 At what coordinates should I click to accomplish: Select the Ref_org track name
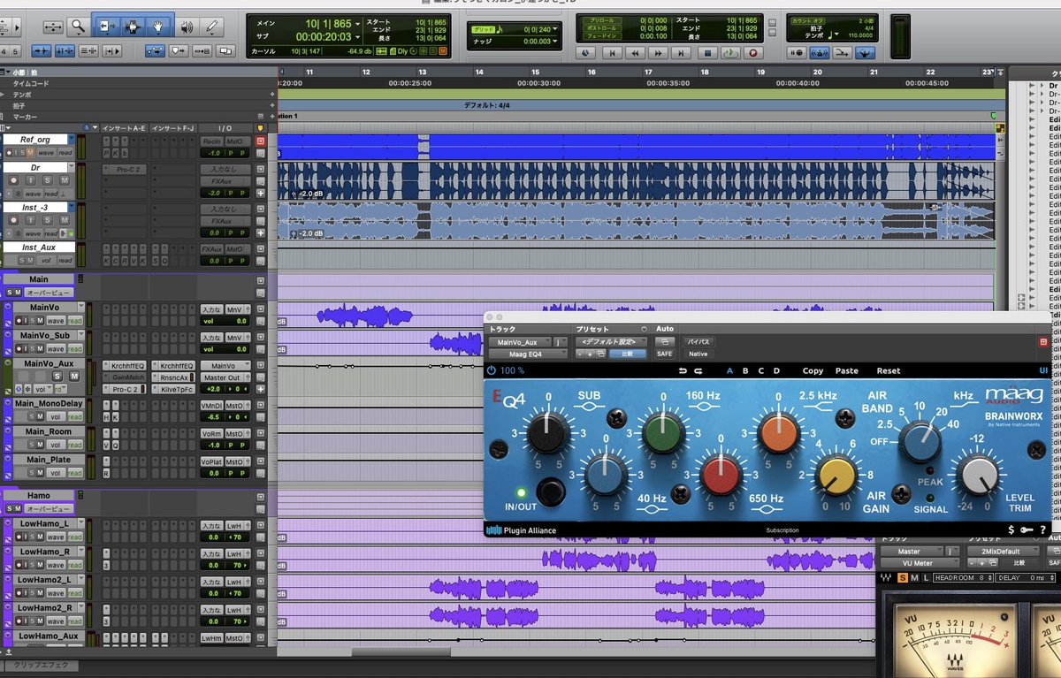tap(35, 140)
